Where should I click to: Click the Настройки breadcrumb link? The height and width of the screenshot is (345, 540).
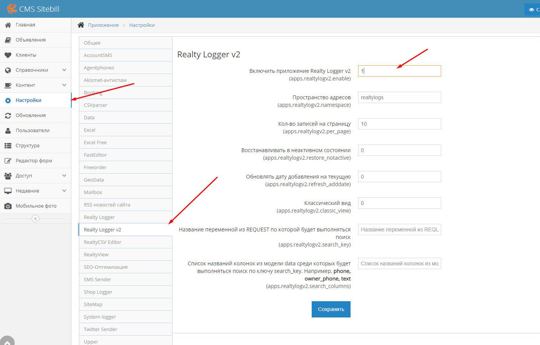pyautogui.click(x=142, y=25)
